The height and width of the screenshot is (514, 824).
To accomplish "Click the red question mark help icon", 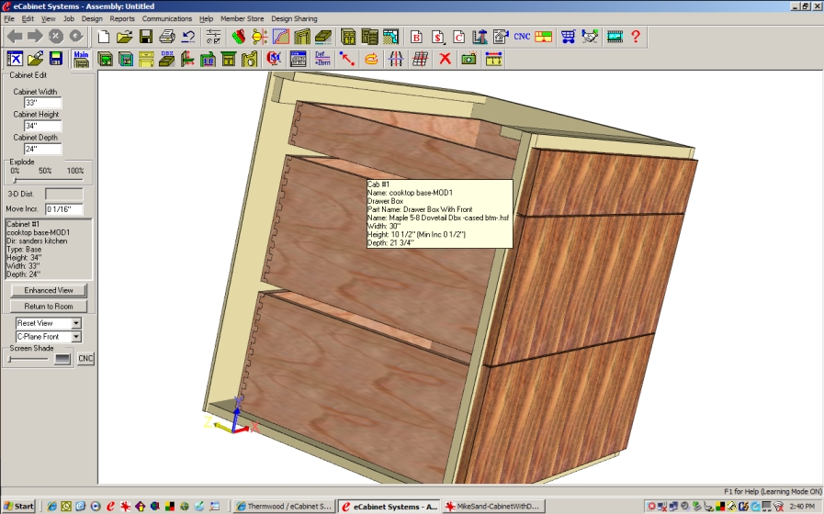I will [636, 37].
